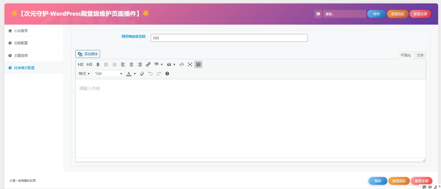Open the 功能配置 sidebar section
The image size is (441, 189).
pos(34,43)
